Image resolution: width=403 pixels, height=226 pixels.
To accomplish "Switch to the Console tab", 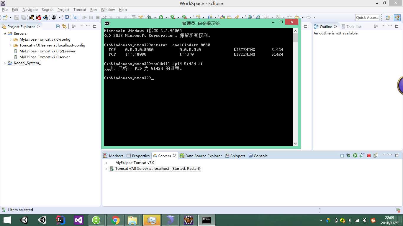I will [258, 156].
